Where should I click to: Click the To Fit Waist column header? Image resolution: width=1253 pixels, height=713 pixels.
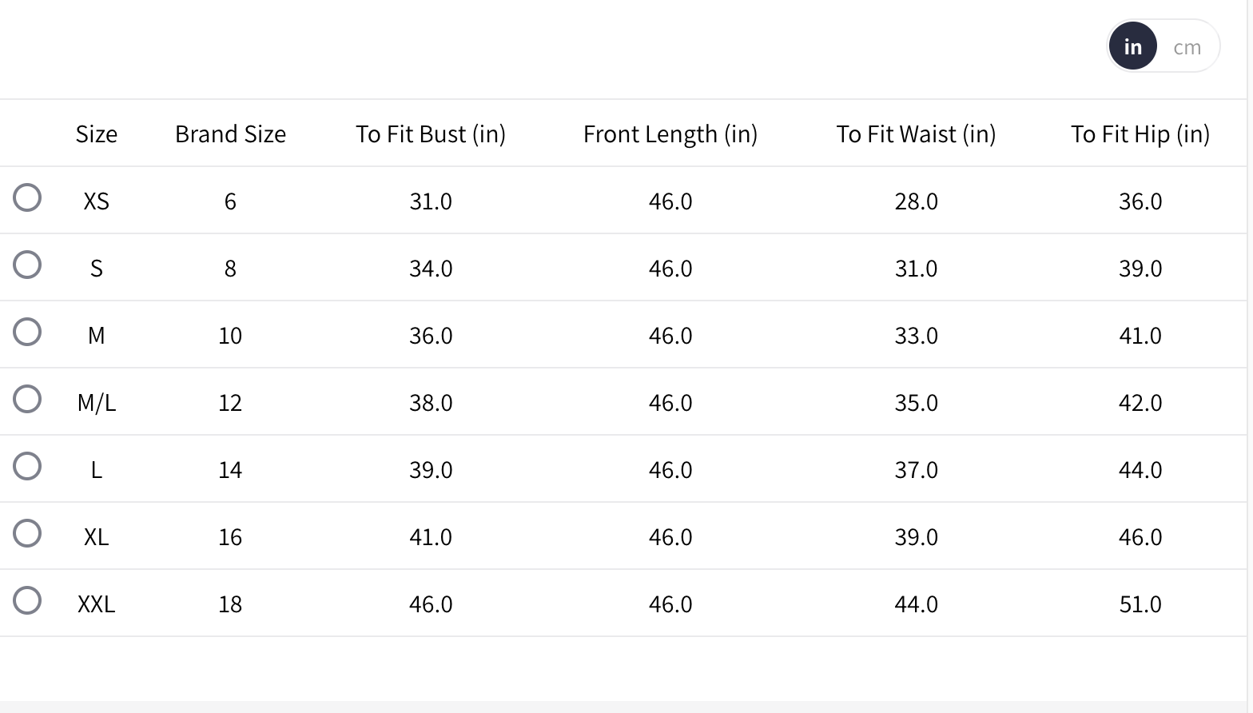coord(916,134)
